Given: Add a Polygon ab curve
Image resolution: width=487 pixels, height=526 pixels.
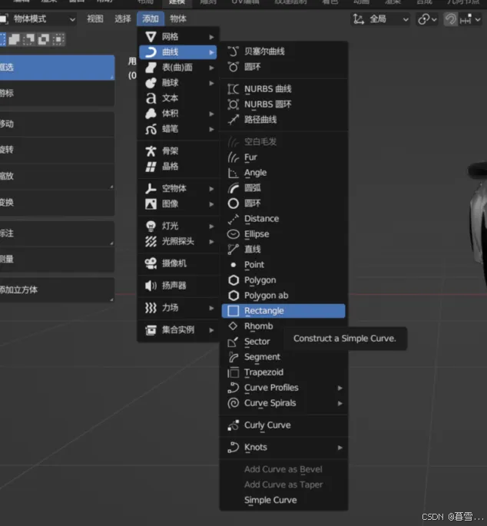Looking at the screenshot, I should (283, 296).
